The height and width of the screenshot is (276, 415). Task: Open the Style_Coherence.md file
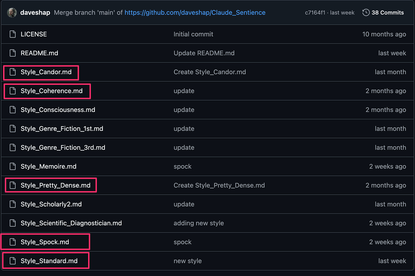[x=52, y=91]
